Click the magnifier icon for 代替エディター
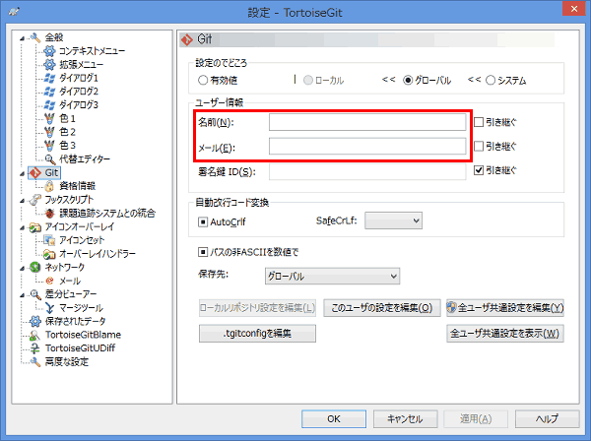The height and width of the screenshot is (441, 591). 50,158
